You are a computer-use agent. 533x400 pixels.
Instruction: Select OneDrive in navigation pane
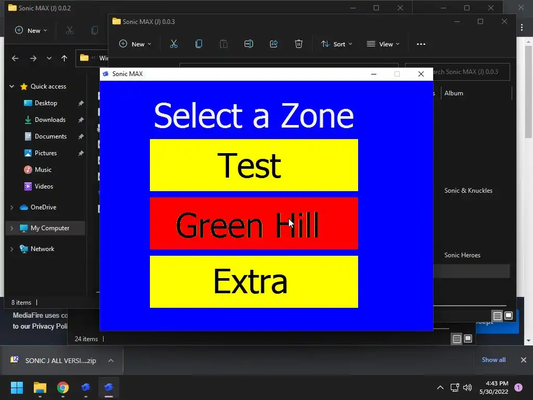pyautogui.click(x=43, y=207)
